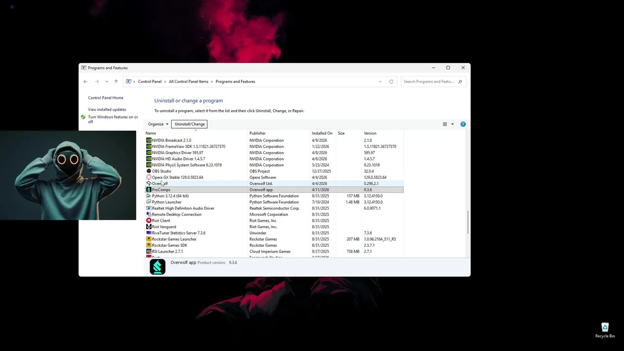The image size is (624, 351).
Task: Click Realtek Semiconductor Corp. publisher cell
Action: coord(274,208)
